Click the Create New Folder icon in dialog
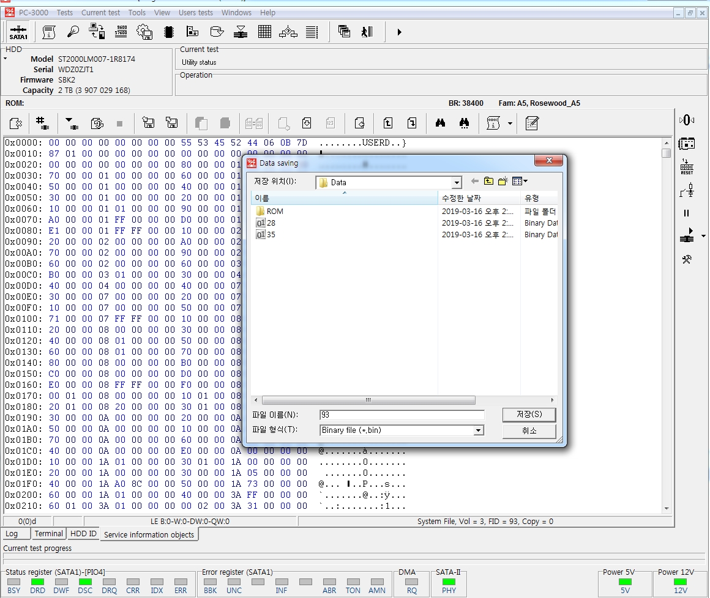Viewport: 710px width, 598px height. pyautogui.click(x=503, y=182)
